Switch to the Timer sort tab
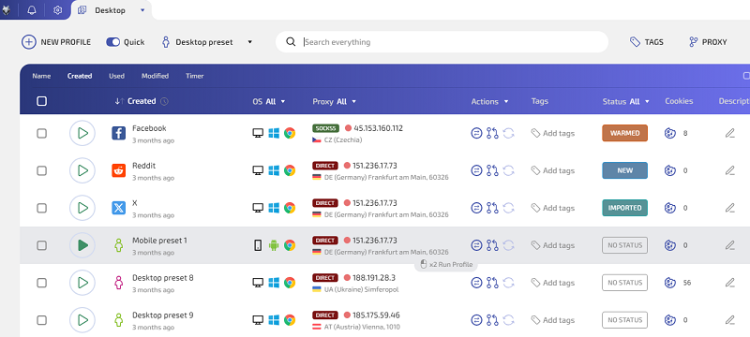The width and height of the screenshot is (750, 337). click(195, 76)
